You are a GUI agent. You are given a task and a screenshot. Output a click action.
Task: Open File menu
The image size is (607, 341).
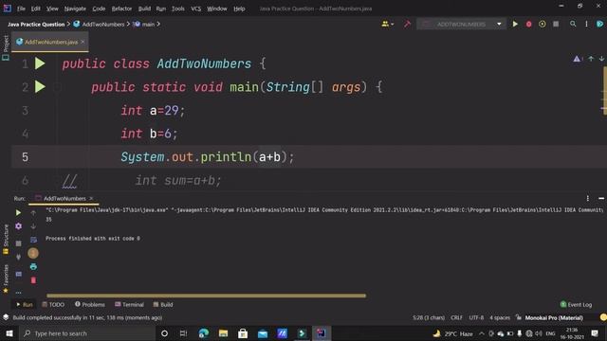click(21, 9)
